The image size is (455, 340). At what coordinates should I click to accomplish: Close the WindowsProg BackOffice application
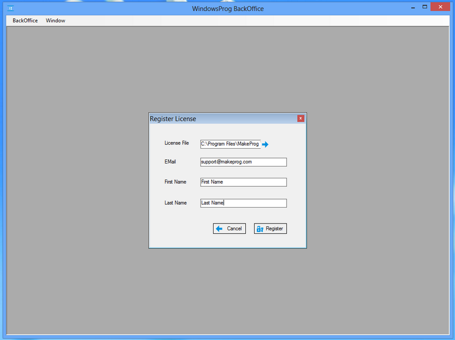coord(440,7)
